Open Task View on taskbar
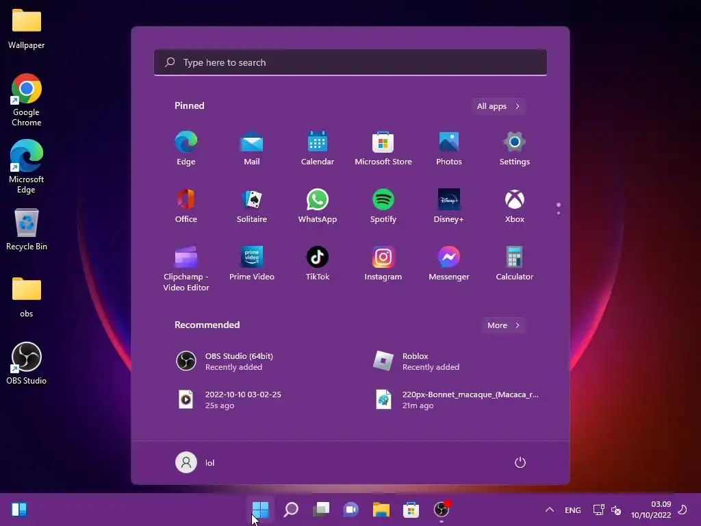The width and height of the screenshot is (701, 526). tap(321, 509)
